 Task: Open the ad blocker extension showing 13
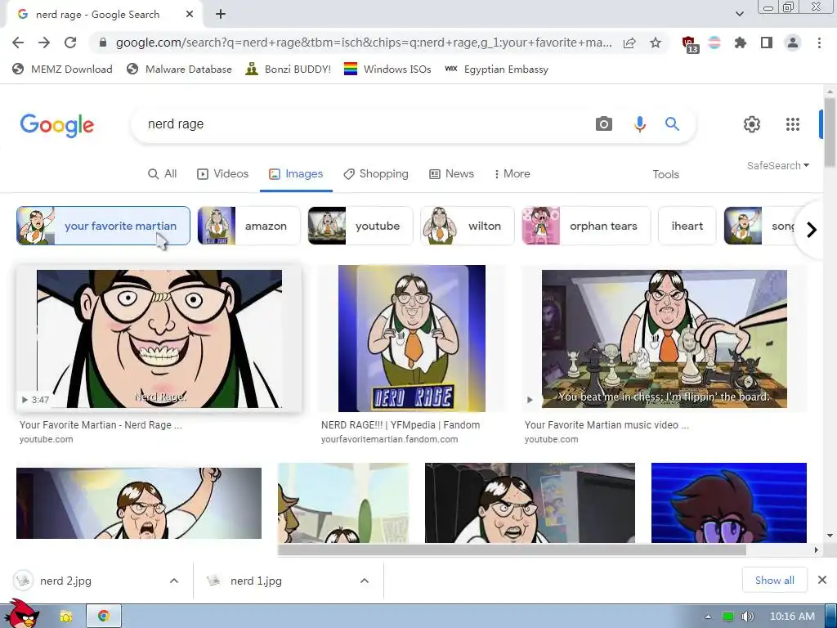tap(689, 44)
